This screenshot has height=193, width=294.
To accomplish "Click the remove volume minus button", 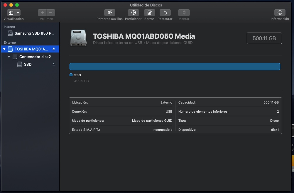I will point(51,13).
